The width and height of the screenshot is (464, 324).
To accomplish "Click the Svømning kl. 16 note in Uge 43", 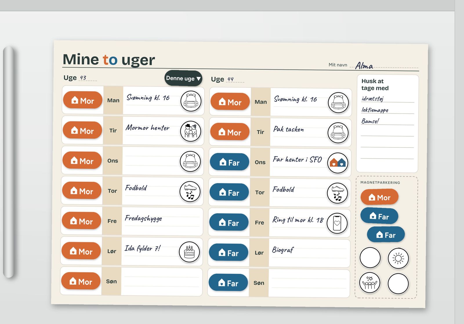I will click(x=148, y=97).
